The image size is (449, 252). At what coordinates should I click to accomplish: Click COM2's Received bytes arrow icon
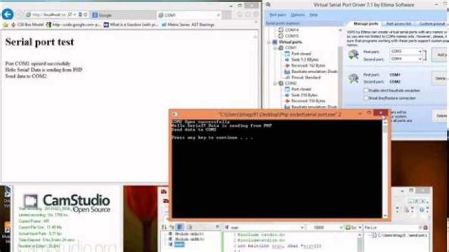287,101
